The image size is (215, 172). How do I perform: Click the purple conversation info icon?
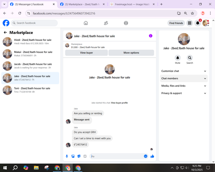(150, 36)
